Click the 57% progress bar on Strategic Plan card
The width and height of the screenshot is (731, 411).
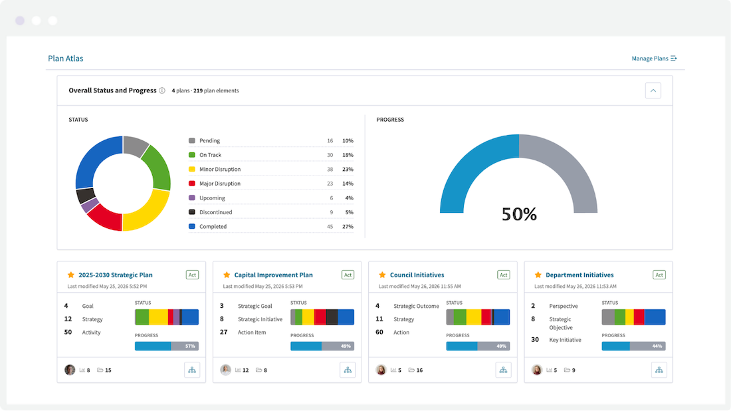(167, 346)
